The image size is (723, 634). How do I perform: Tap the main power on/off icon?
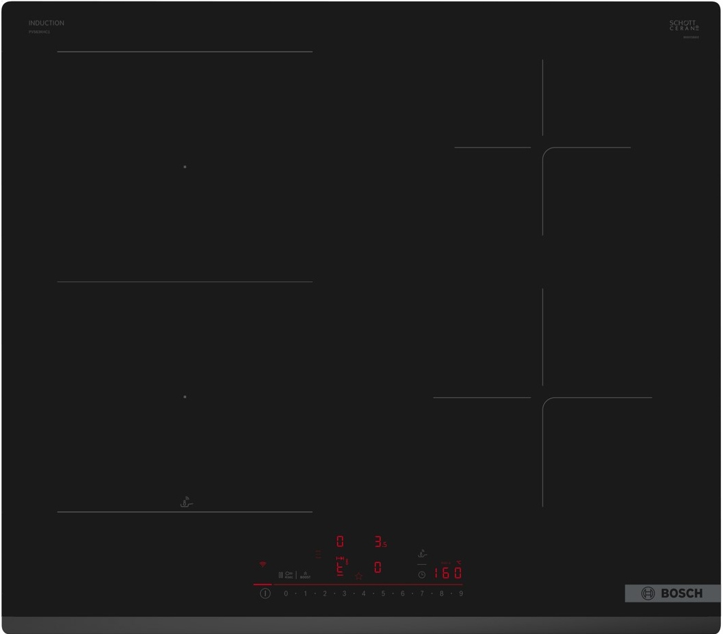click(x=265, y=594)
